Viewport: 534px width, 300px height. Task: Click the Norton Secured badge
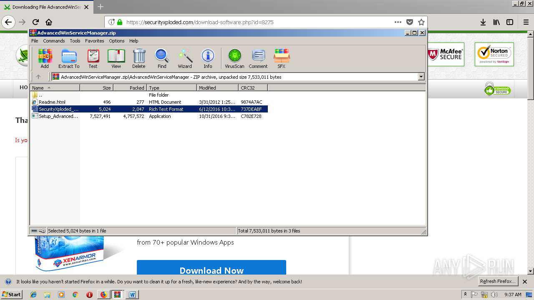click(x=494, y=54)
